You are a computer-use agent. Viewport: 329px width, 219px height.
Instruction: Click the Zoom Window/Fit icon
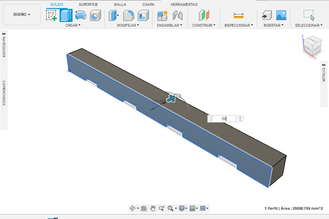coord(170,209)
